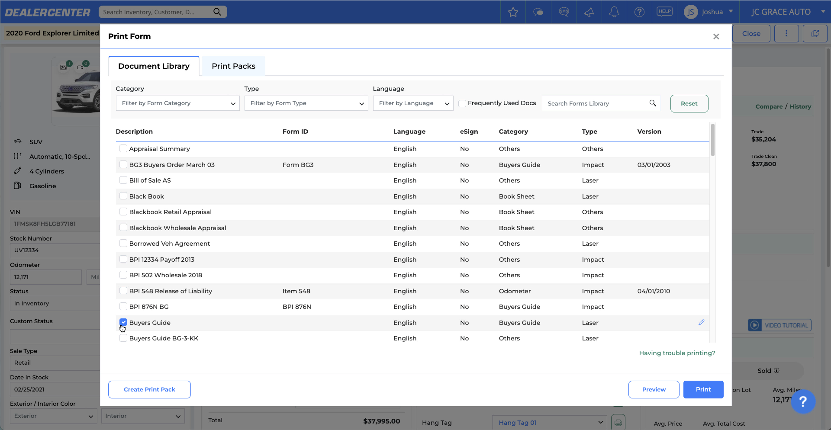831x430 pixels.
Task: Click the JS user avatar
Action: click(691, 12)
